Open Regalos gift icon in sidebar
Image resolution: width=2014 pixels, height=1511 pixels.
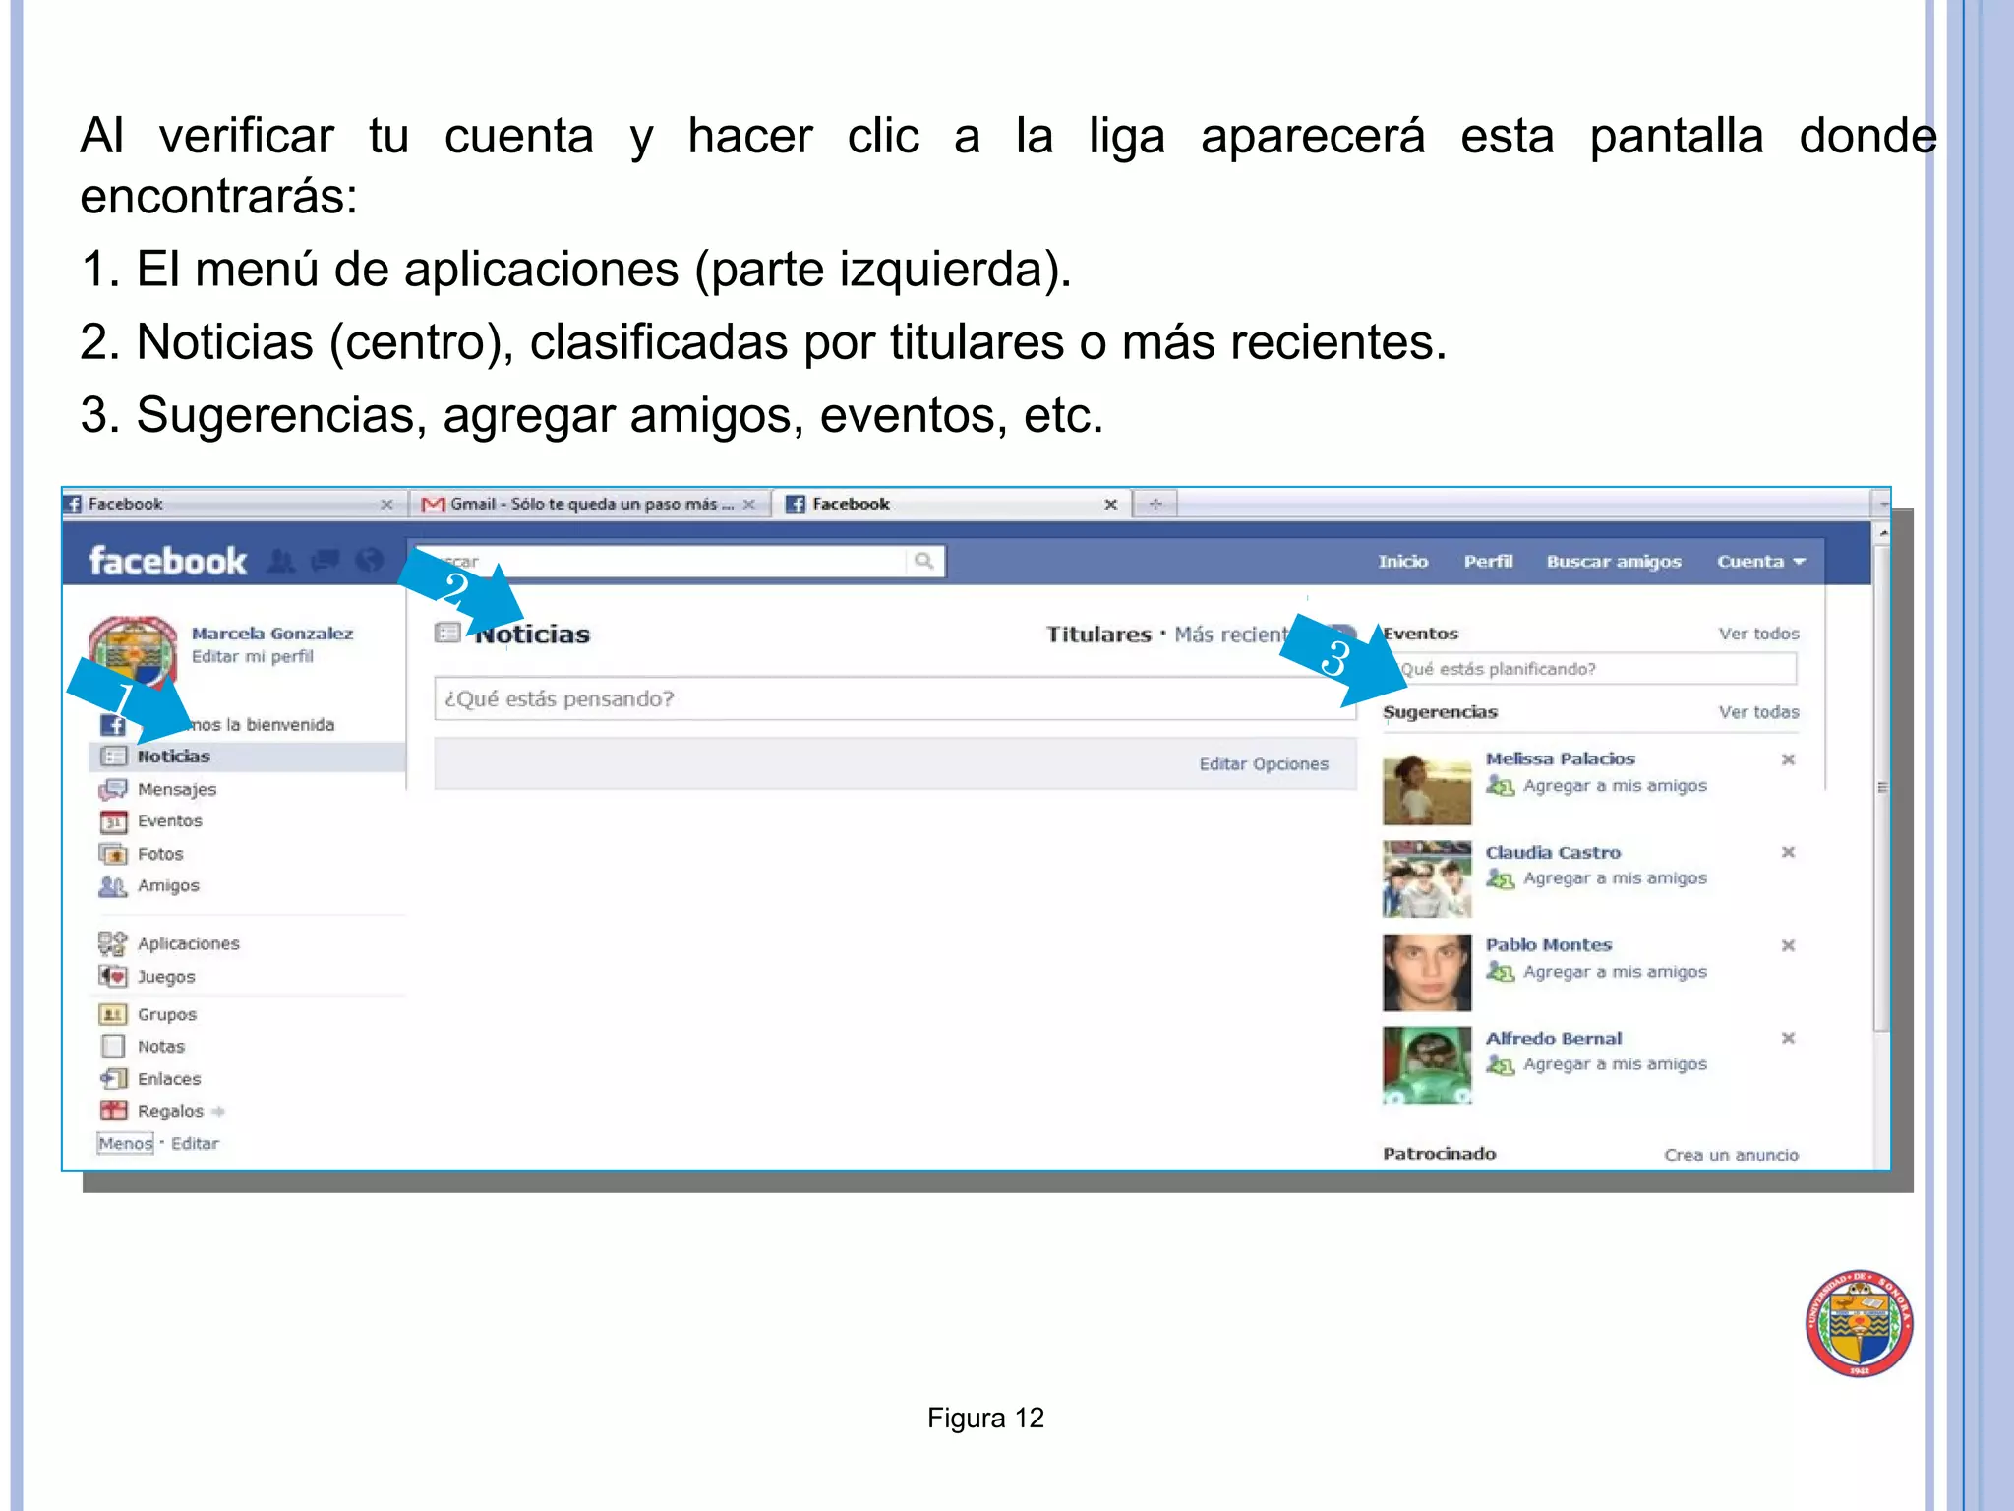click(x=113, y=1111)
